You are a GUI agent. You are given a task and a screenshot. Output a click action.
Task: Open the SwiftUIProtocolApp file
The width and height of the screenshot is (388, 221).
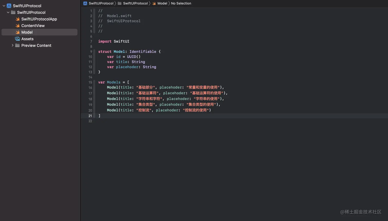39,19
